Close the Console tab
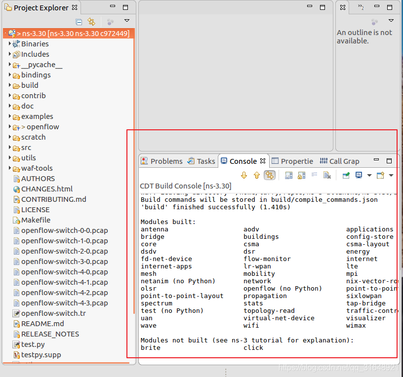Viewport: 403px width, 377px height. tap(263, 161)
